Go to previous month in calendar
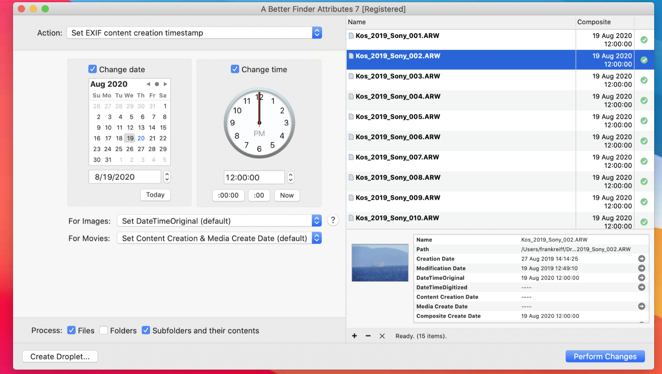 148,84
